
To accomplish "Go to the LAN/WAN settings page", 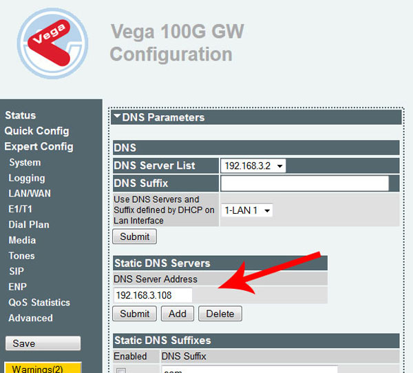I will 30,194.
